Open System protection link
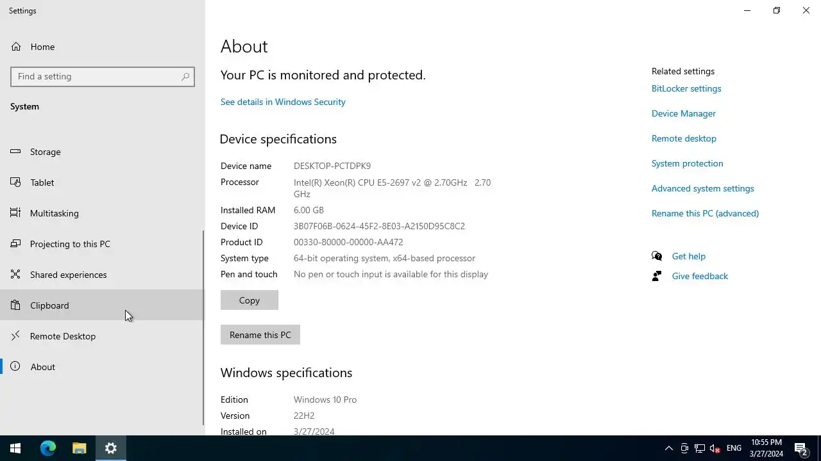821x461 pixels. tap(687, 163)
